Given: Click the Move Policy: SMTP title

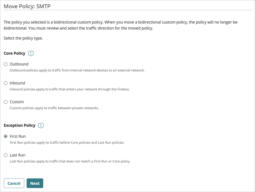Looking at the screenshot, I should pyautogui.click(x=27, y=6).
